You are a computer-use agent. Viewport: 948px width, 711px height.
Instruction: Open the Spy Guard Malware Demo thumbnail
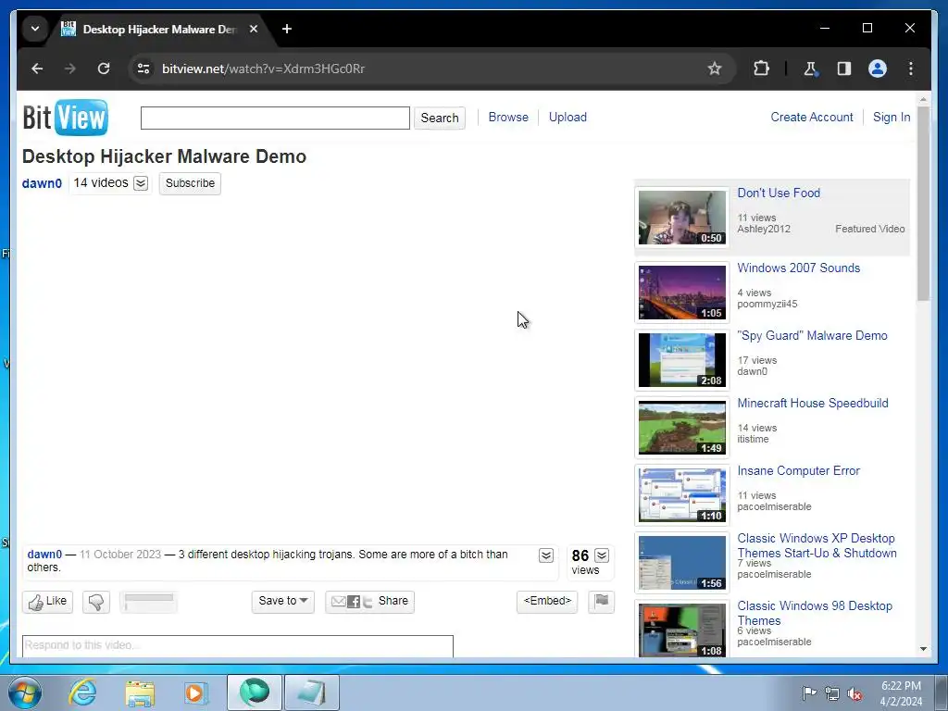click(682, 360)
